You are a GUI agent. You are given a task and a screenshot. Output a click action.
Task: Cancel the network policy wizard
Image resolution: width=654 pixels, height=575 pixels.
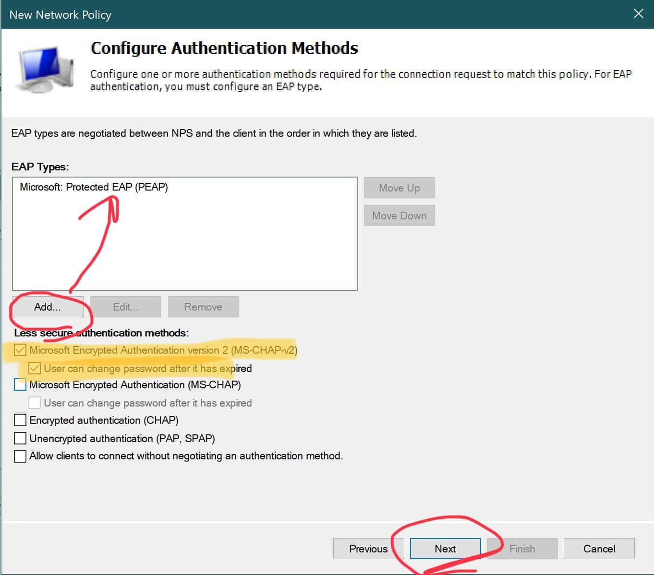click(x=599, y=549)
